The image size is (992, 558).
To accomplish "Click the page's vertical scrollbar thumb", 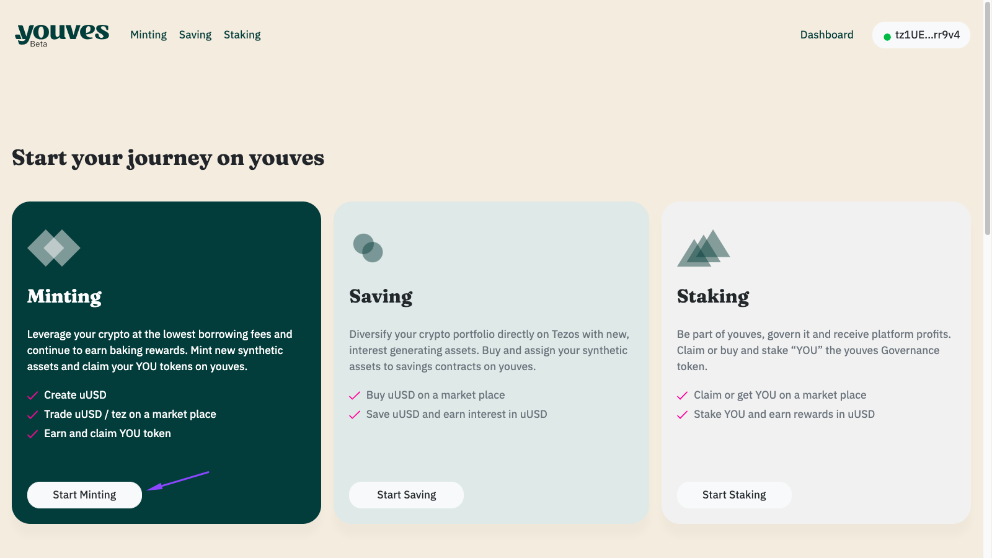I will tap(988, 118).
